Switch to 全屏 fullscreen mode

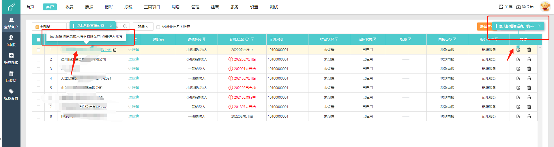point(506,7)
